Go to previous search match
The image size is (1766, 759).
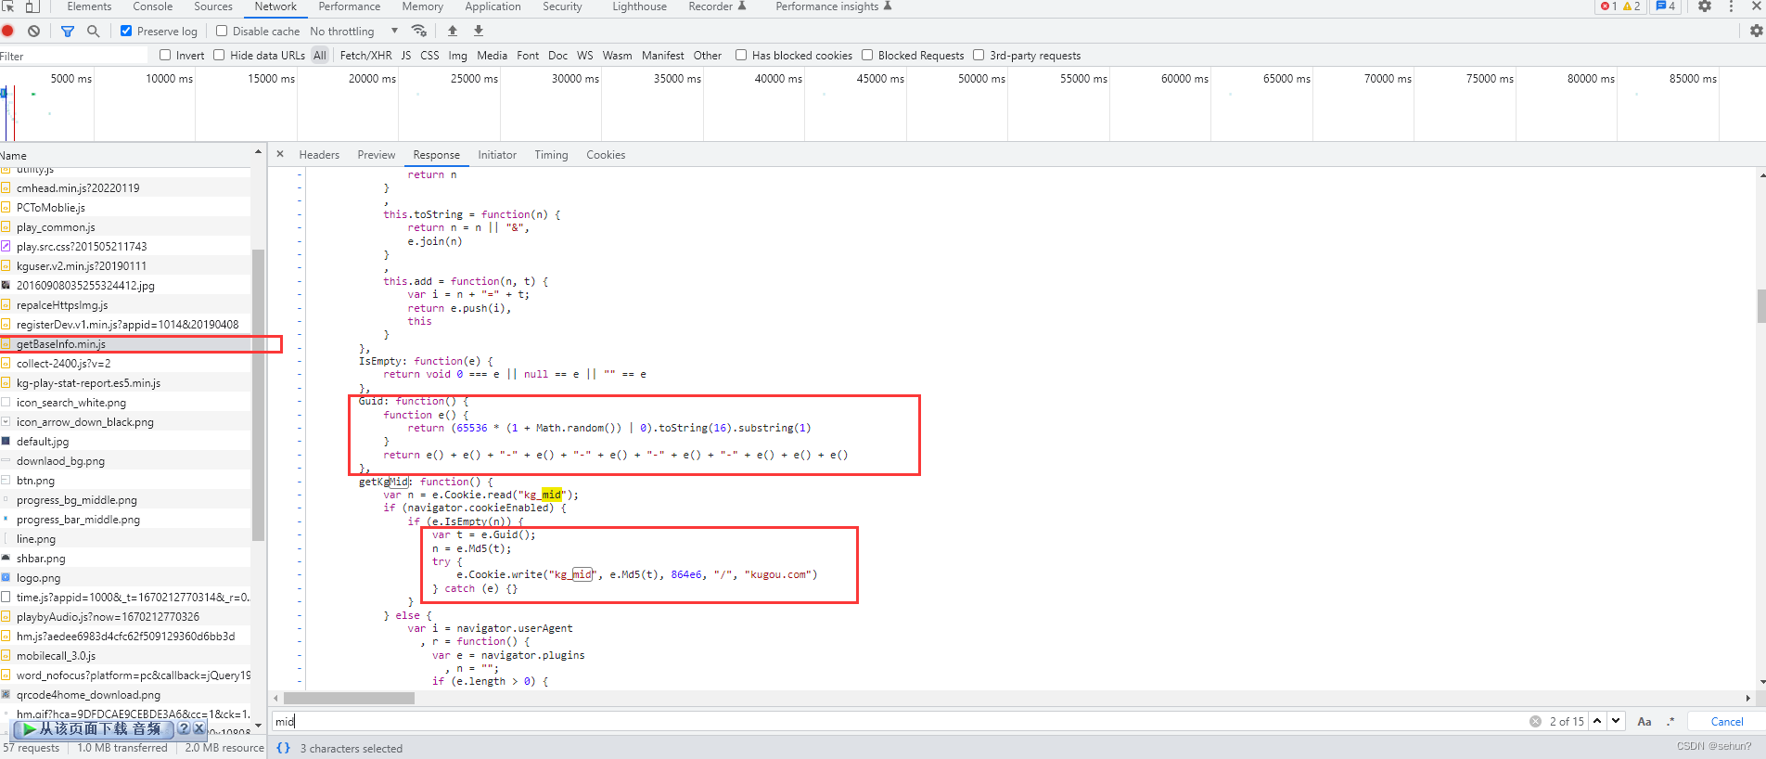[1597, 721]
